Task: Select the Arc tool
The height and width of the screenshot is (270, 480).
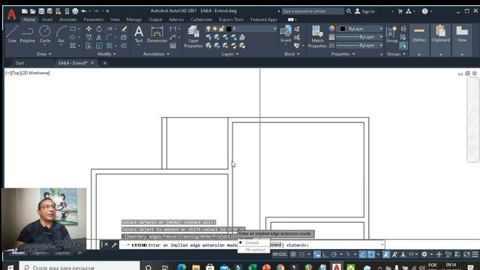Action: [x=61, y=34]
